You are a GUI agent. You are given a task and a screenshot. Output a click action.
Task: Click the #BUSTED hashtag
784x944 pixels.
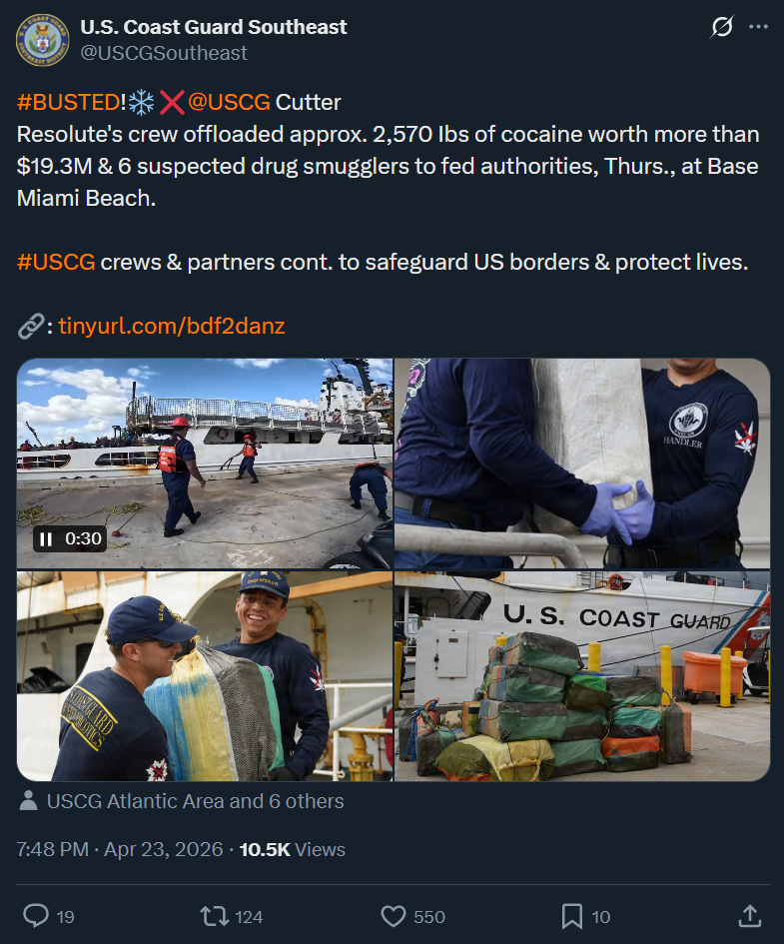tap(69, 102)
